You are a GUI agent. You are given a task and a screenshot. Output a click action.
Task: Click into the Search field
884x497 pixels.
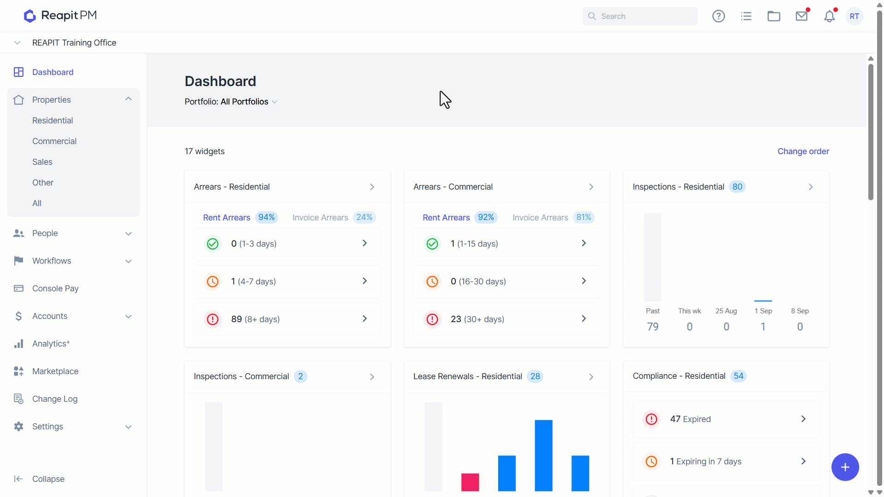tap(640, 16)
